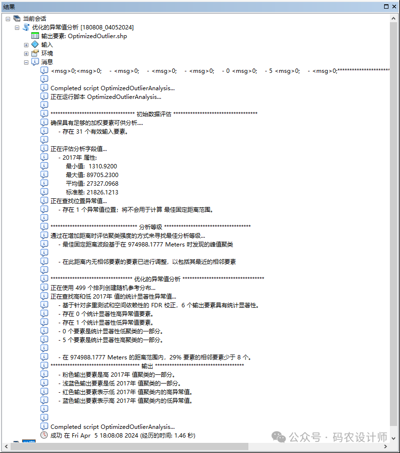
Task: Select 输出要素: OptimizedOutlier.shp entry
Action: (x=84, y=36)
